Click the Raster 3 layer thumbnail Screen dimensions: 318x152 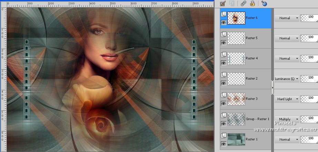(x=236, y=99)
